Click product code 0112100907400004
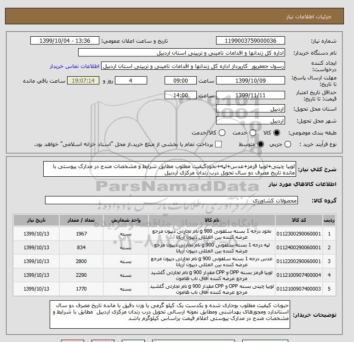 coord(299,275)
